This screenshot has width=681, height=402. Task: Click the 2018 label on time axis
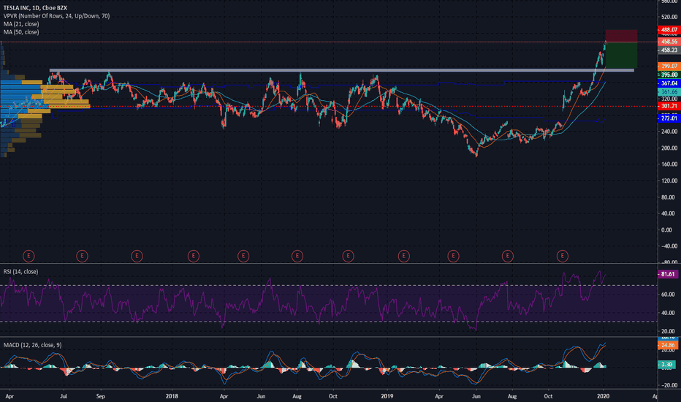(172, 396)
